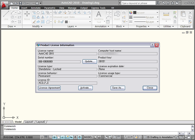Open the Measure utility
Screen dimensions: 195x140
[x=166, y=16]
